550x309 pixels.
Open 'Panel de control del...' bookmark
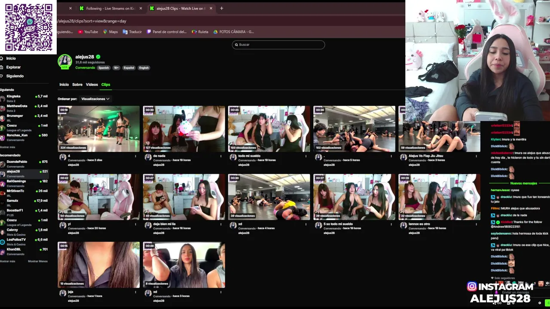(x=167, y=32)
